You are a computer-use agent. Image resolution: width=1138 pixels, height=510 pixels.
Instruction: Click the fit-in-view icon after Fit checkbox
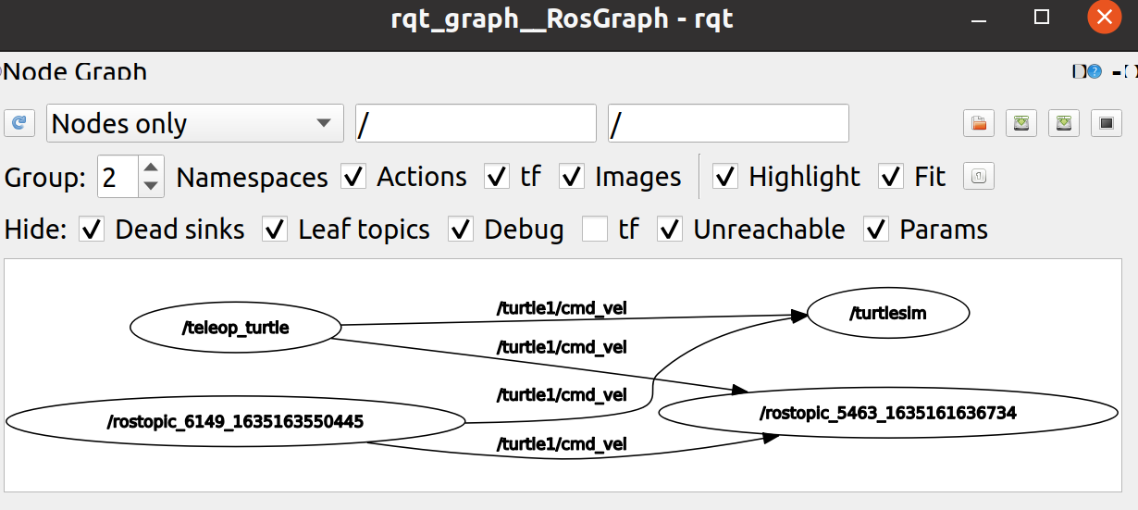[979, 176]
